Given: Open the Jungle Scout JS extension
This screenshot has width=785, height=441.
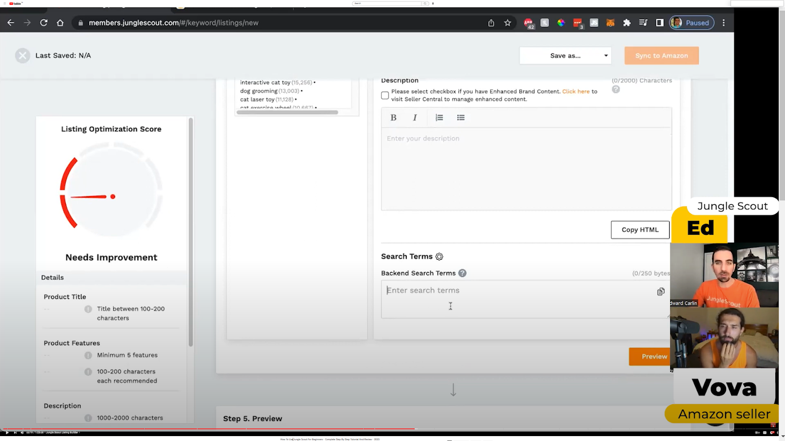Looking at the screenshot, I should click(x=594, y=23).
